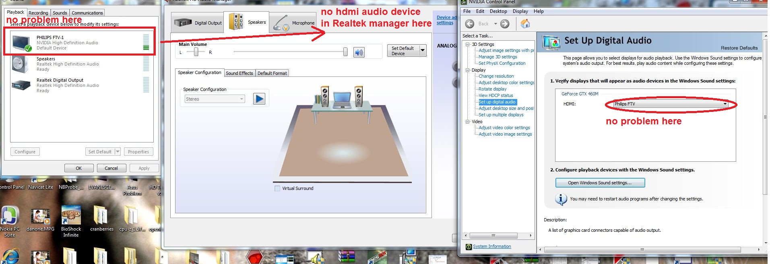
Task: Click the System Information icon in NVIDIA panel
Action: click(469, 247)
